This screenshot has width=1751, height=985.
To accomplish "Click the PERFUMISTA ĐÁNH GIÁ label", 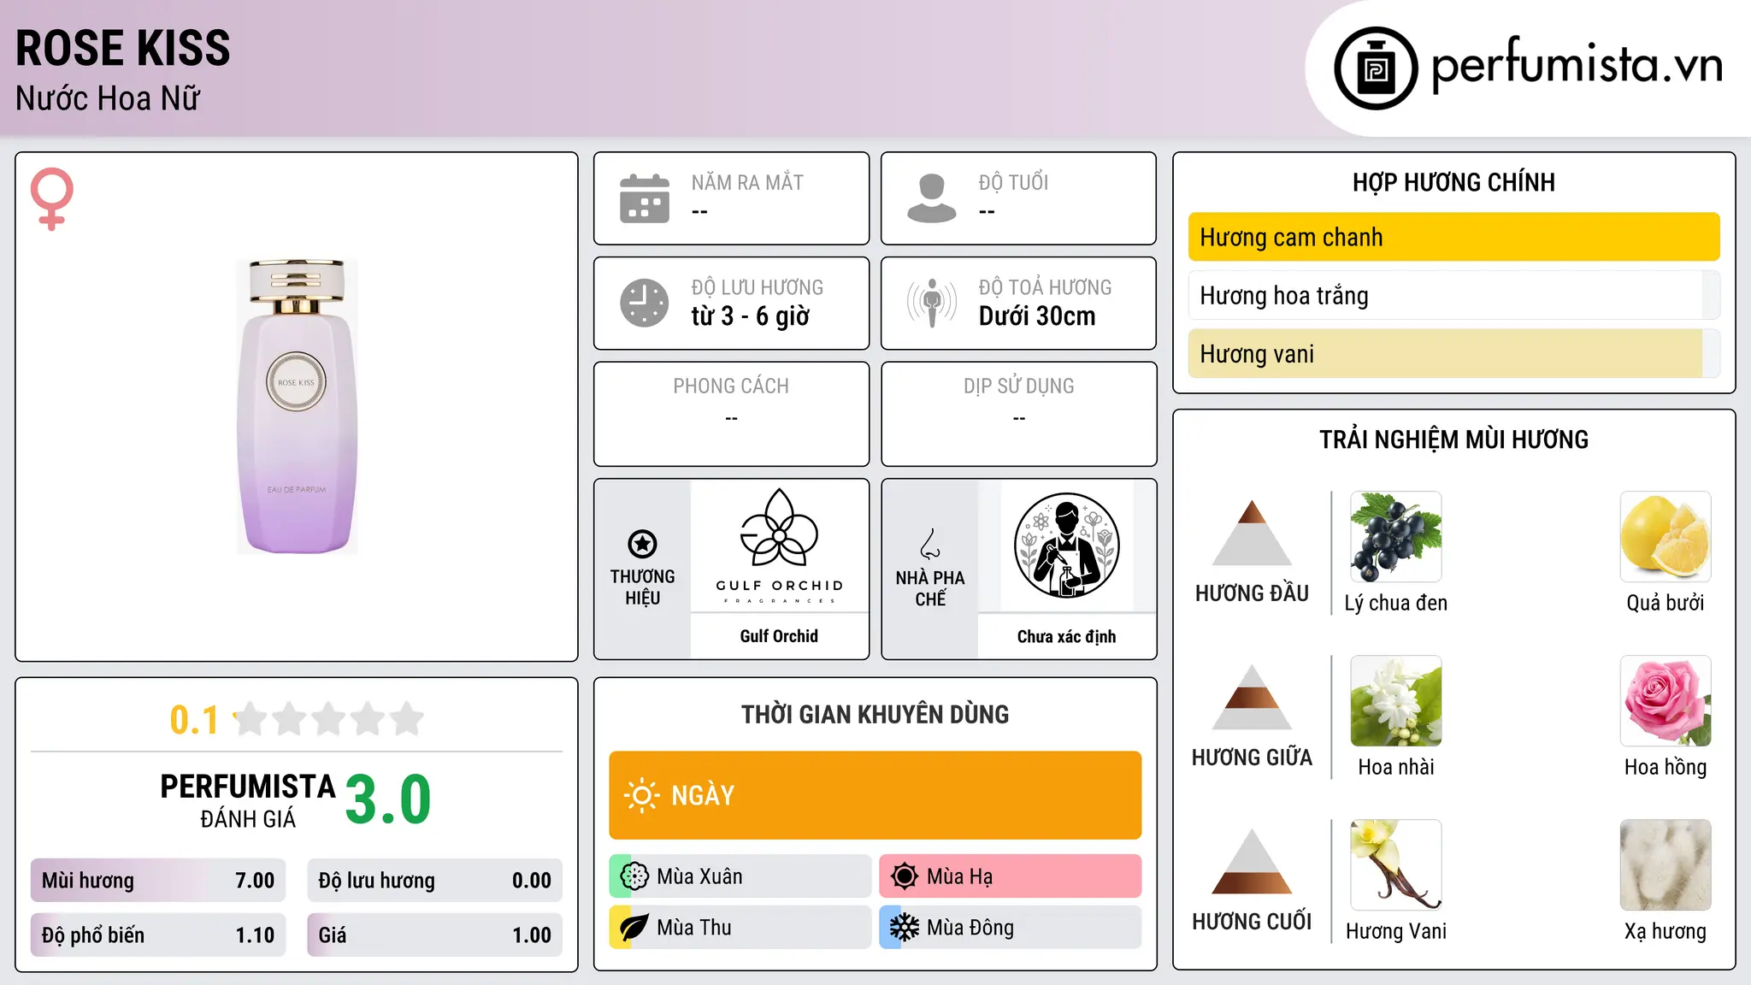I will click(248, 800).
